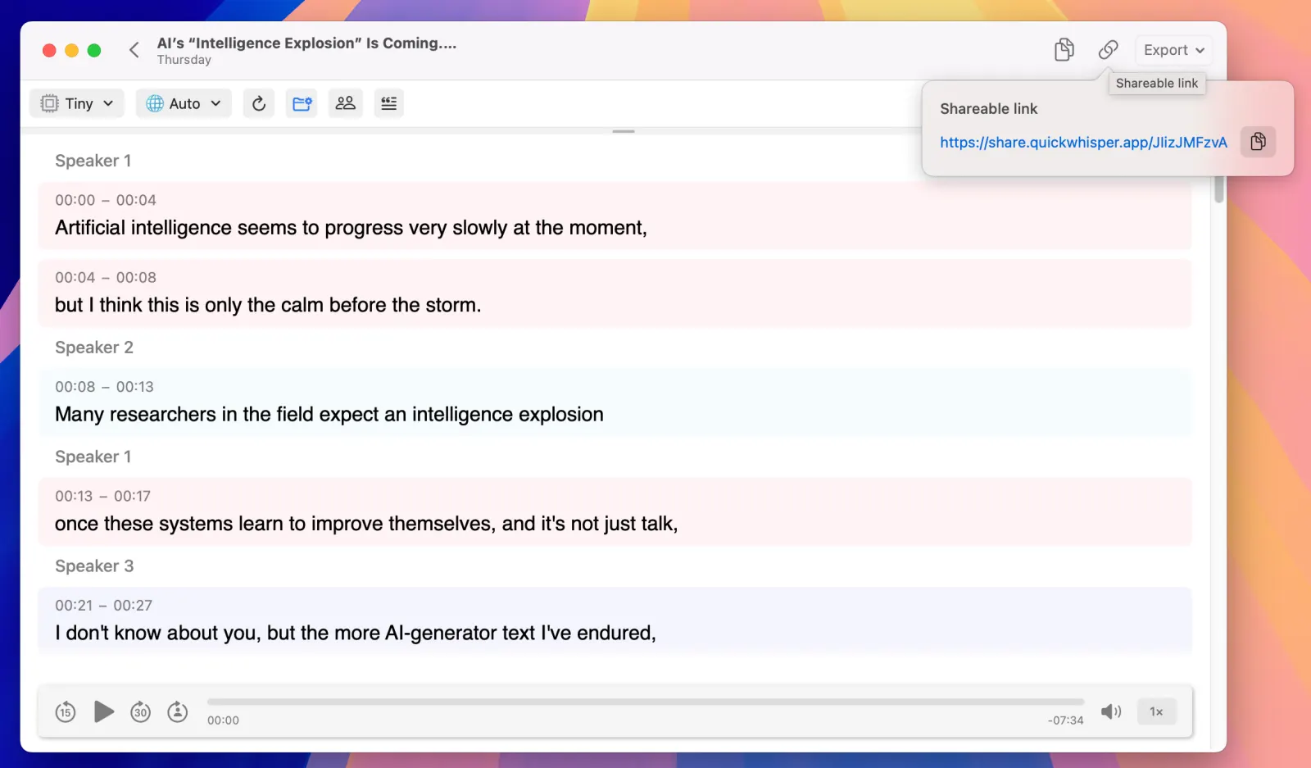Image resolution: width=1311 pixels, height=768 pixels.
Task: Click segment 'once these systems learn to improve themselves'
Action: pyautogui.click(x=615, y=512)
